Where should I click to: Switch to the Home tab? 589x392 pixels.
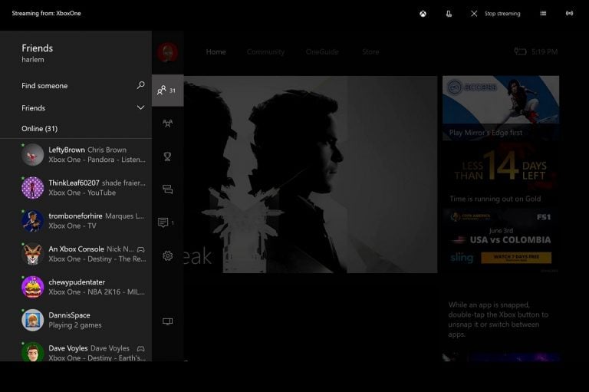coord(216,52)
